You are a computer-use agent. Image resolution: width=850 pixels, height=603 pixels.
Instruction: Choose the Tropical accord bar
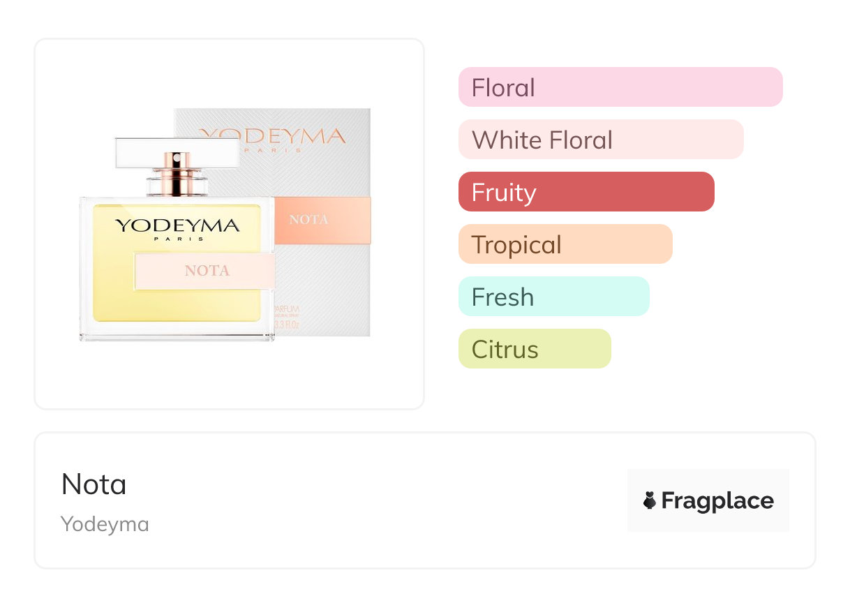click(x=565, y=244)
